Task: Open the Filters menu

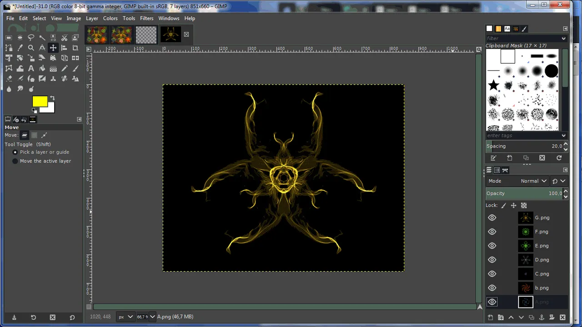Action: point(147,18)
